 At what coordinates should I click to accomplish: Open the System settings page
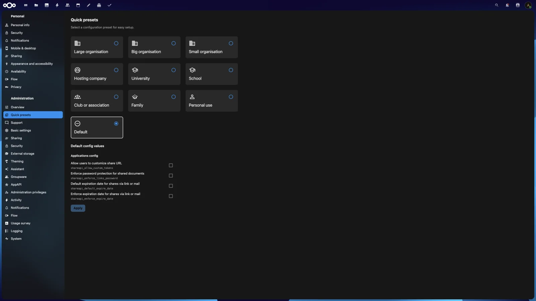coord(33,239)
